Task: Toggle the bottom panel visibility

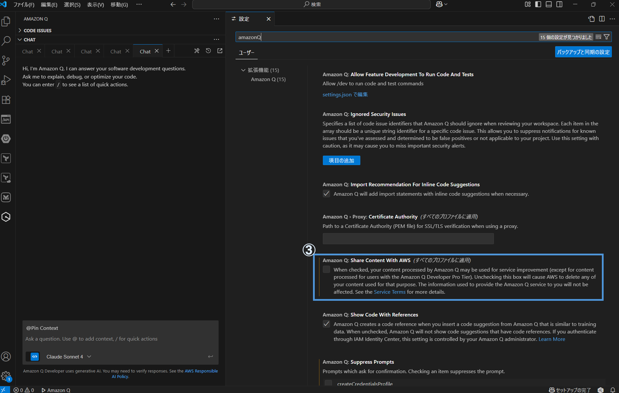Action: pyautogui.click(x=549, y=5)
